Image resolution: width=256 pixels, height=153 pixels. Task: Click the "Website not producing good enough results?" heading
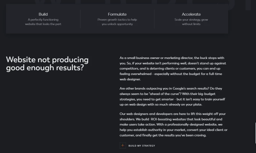click(x=47, y=64)
